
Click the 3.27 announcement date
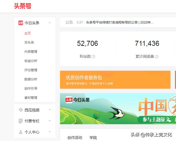80,22
